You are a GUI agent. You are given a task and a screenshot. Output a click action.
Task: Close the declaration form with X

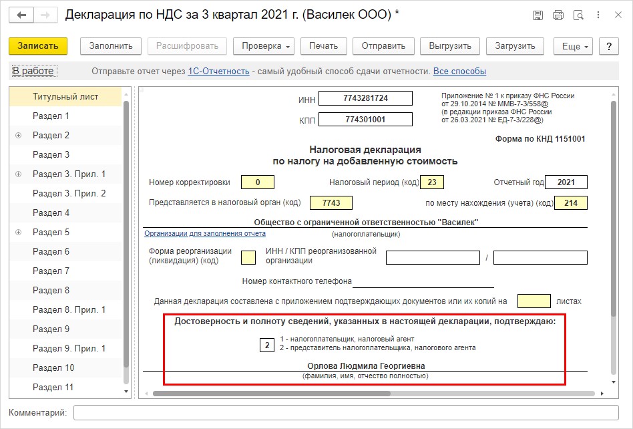click(x=618, y=15)
